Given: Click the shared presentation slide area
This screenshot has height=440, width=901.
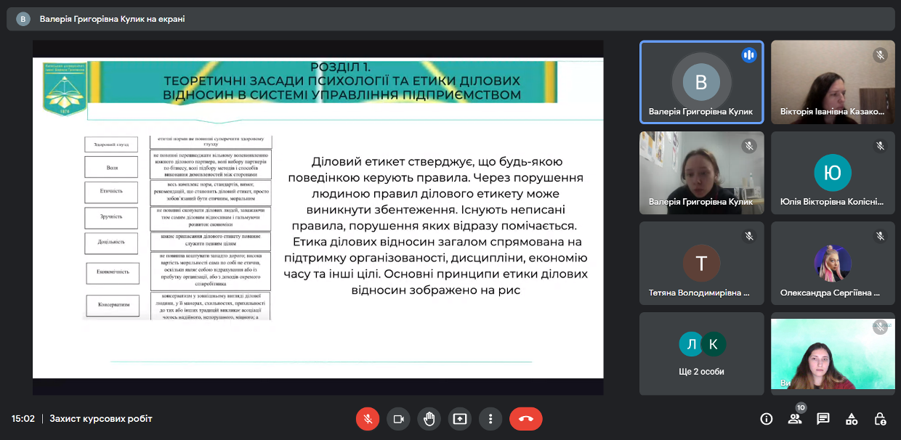Looking at the screenshot, I should (x=318, y=218).
